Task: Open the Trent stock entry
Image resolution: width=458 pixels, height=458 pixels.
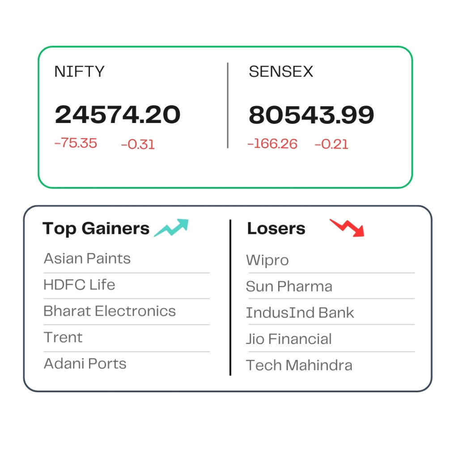Action: coord(63,337)
